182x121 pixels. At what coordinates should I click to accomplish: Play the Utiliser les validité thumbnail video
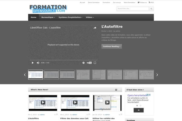pos(107,102)
